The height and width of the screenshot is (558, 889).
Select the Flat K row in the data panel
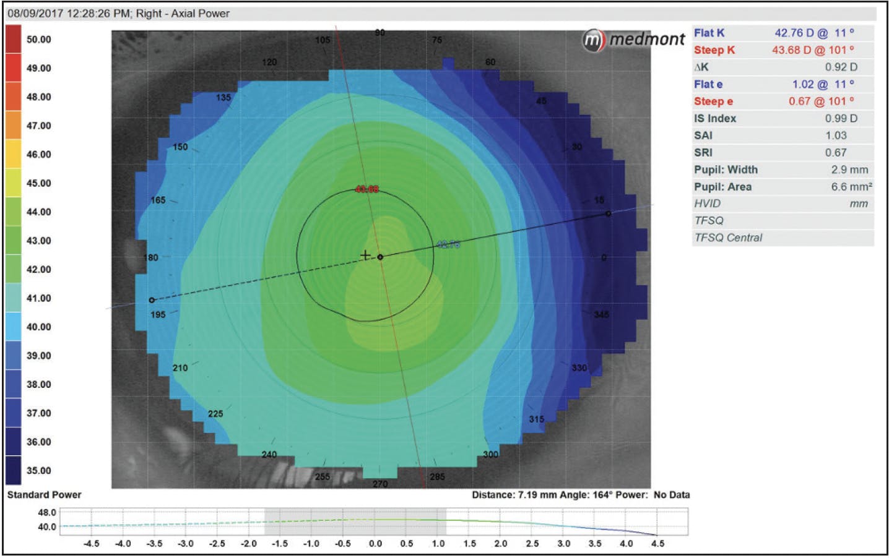[x=783, y=33]
